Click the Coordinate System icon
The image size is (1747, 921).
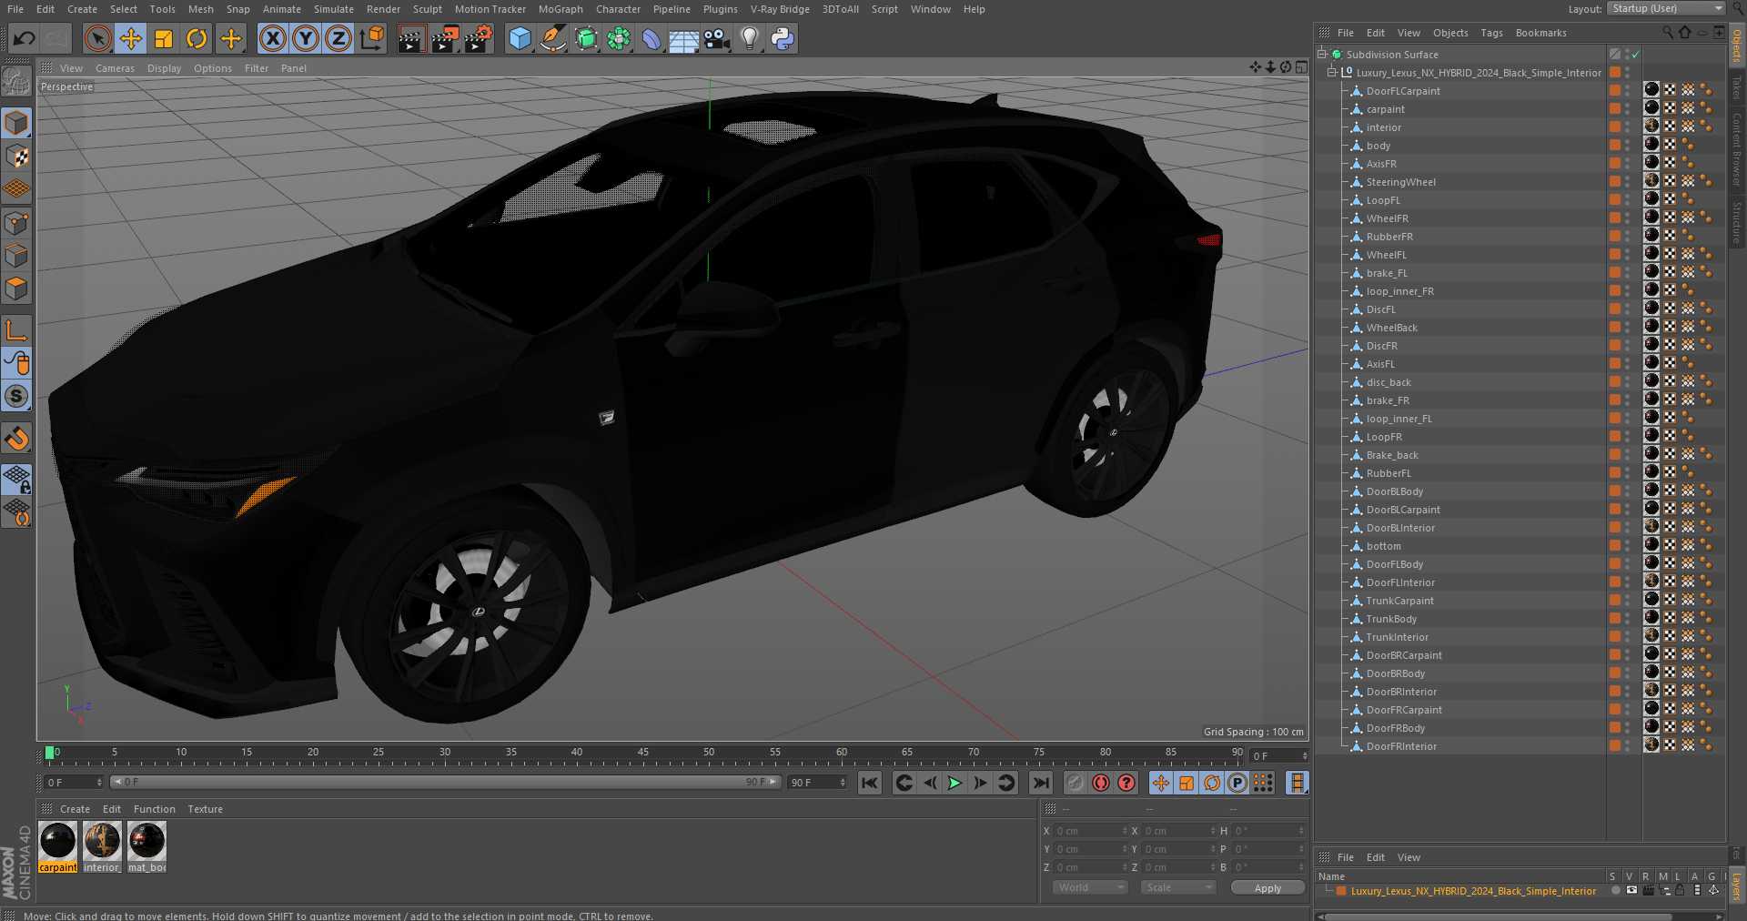[x=371, y=38]
